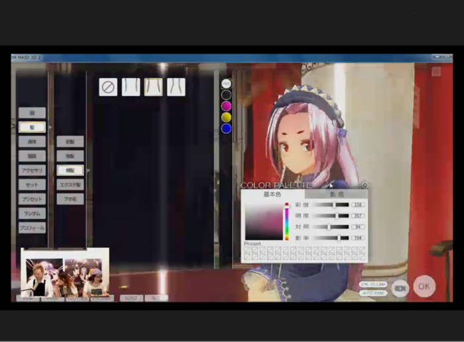This screenshot has width=464, height=342.
Task: Click the vertical rainbow hue bar
Action: [287, 222]
